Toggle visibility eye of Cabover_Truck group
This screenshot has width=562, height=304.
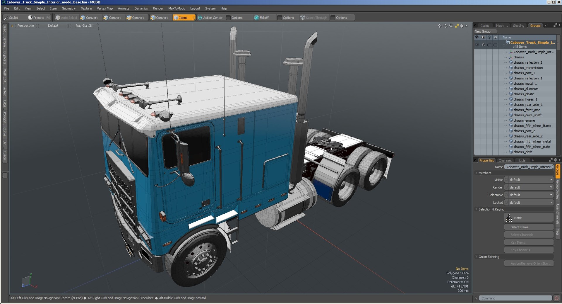click(x=477, y=45)
